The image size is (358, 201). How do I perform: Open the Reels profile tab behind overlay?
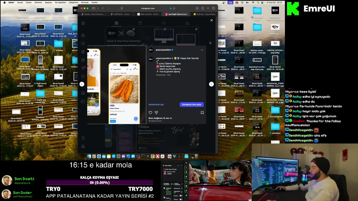pyautogui.click(x=140, y=23)
